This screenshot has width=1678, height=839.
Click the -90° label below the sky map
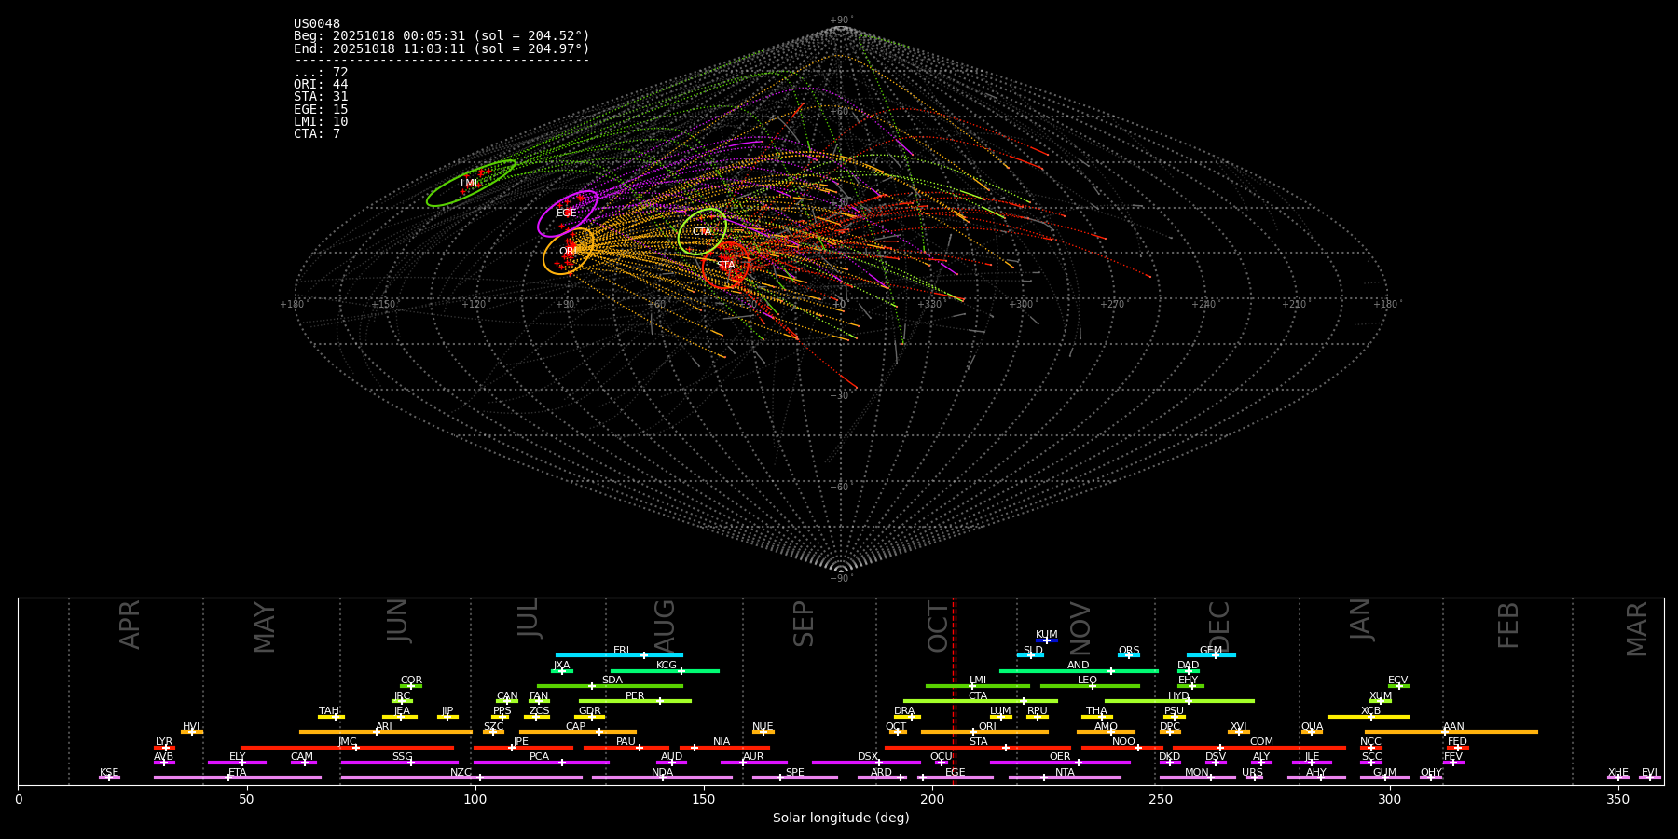[841, 578]
